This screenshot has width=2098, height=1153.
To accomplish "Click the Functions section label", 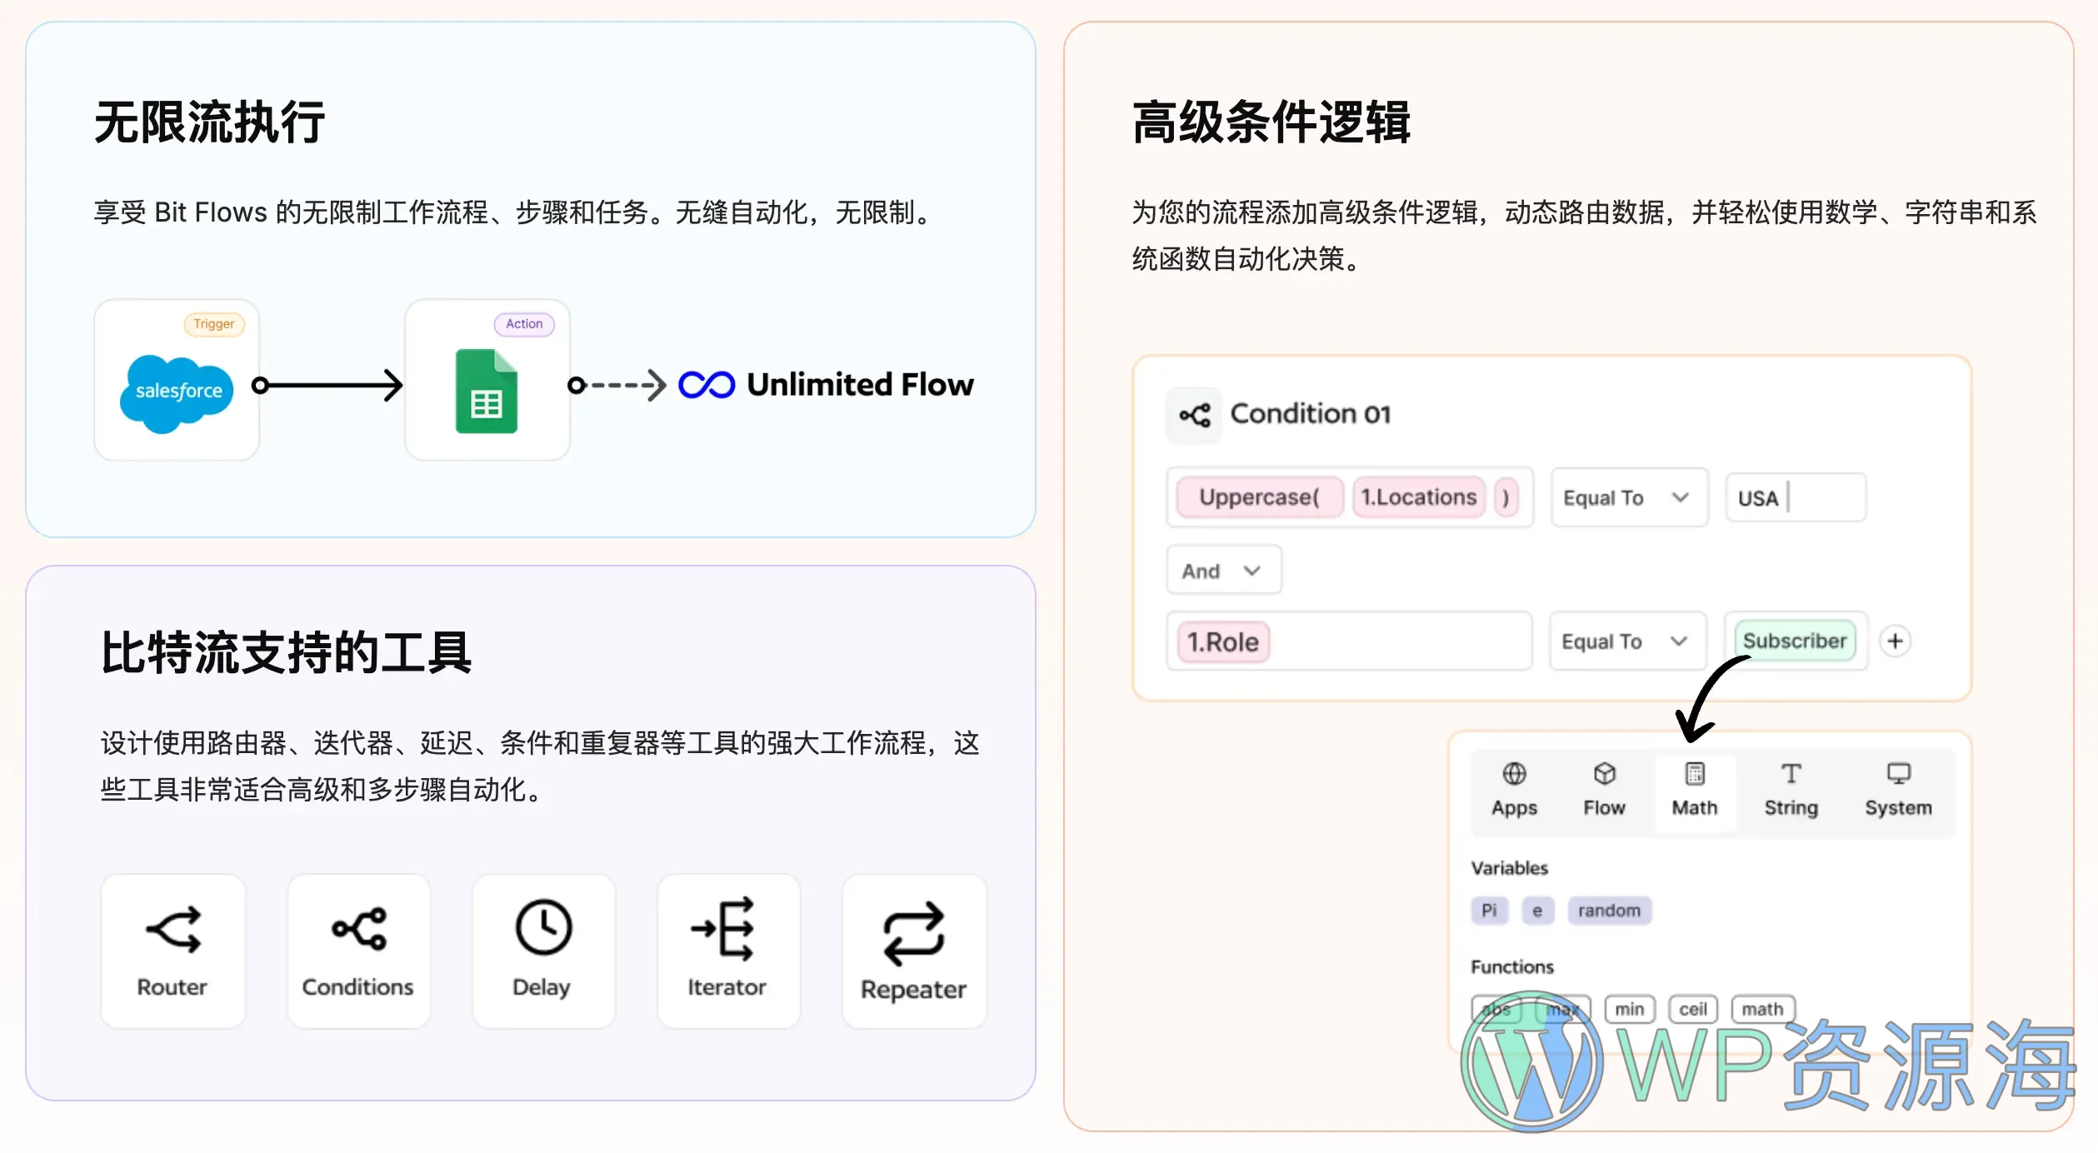I will 1512,967.
